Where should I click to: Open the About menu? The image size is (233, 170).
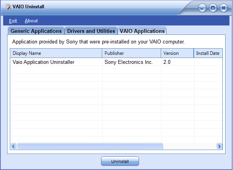click(31, 21)
